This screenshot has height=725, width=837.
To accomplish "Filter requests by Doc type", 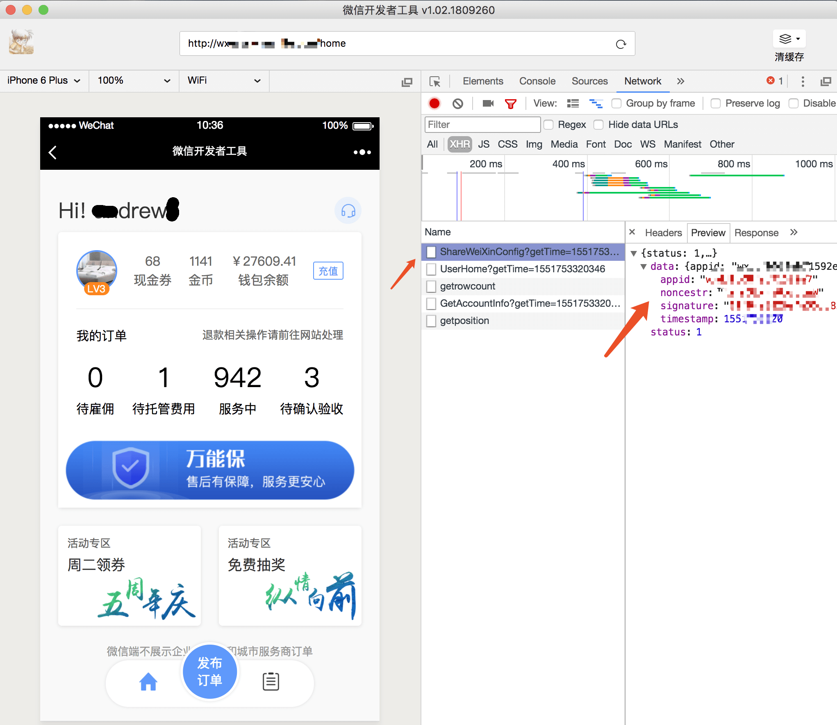I will (623, 144).
